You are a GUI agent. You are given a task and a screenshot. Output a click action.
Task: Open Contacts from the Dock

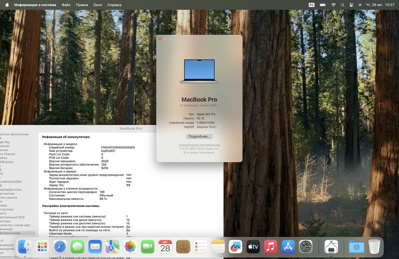[183, 247]
